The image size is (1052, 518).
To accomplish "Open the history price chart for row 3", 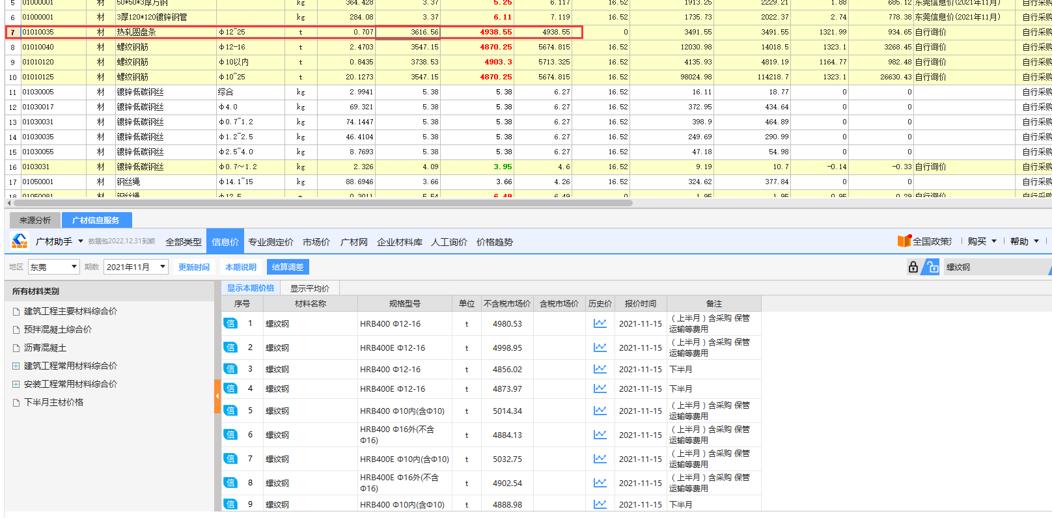I will (x=600, y=369).
